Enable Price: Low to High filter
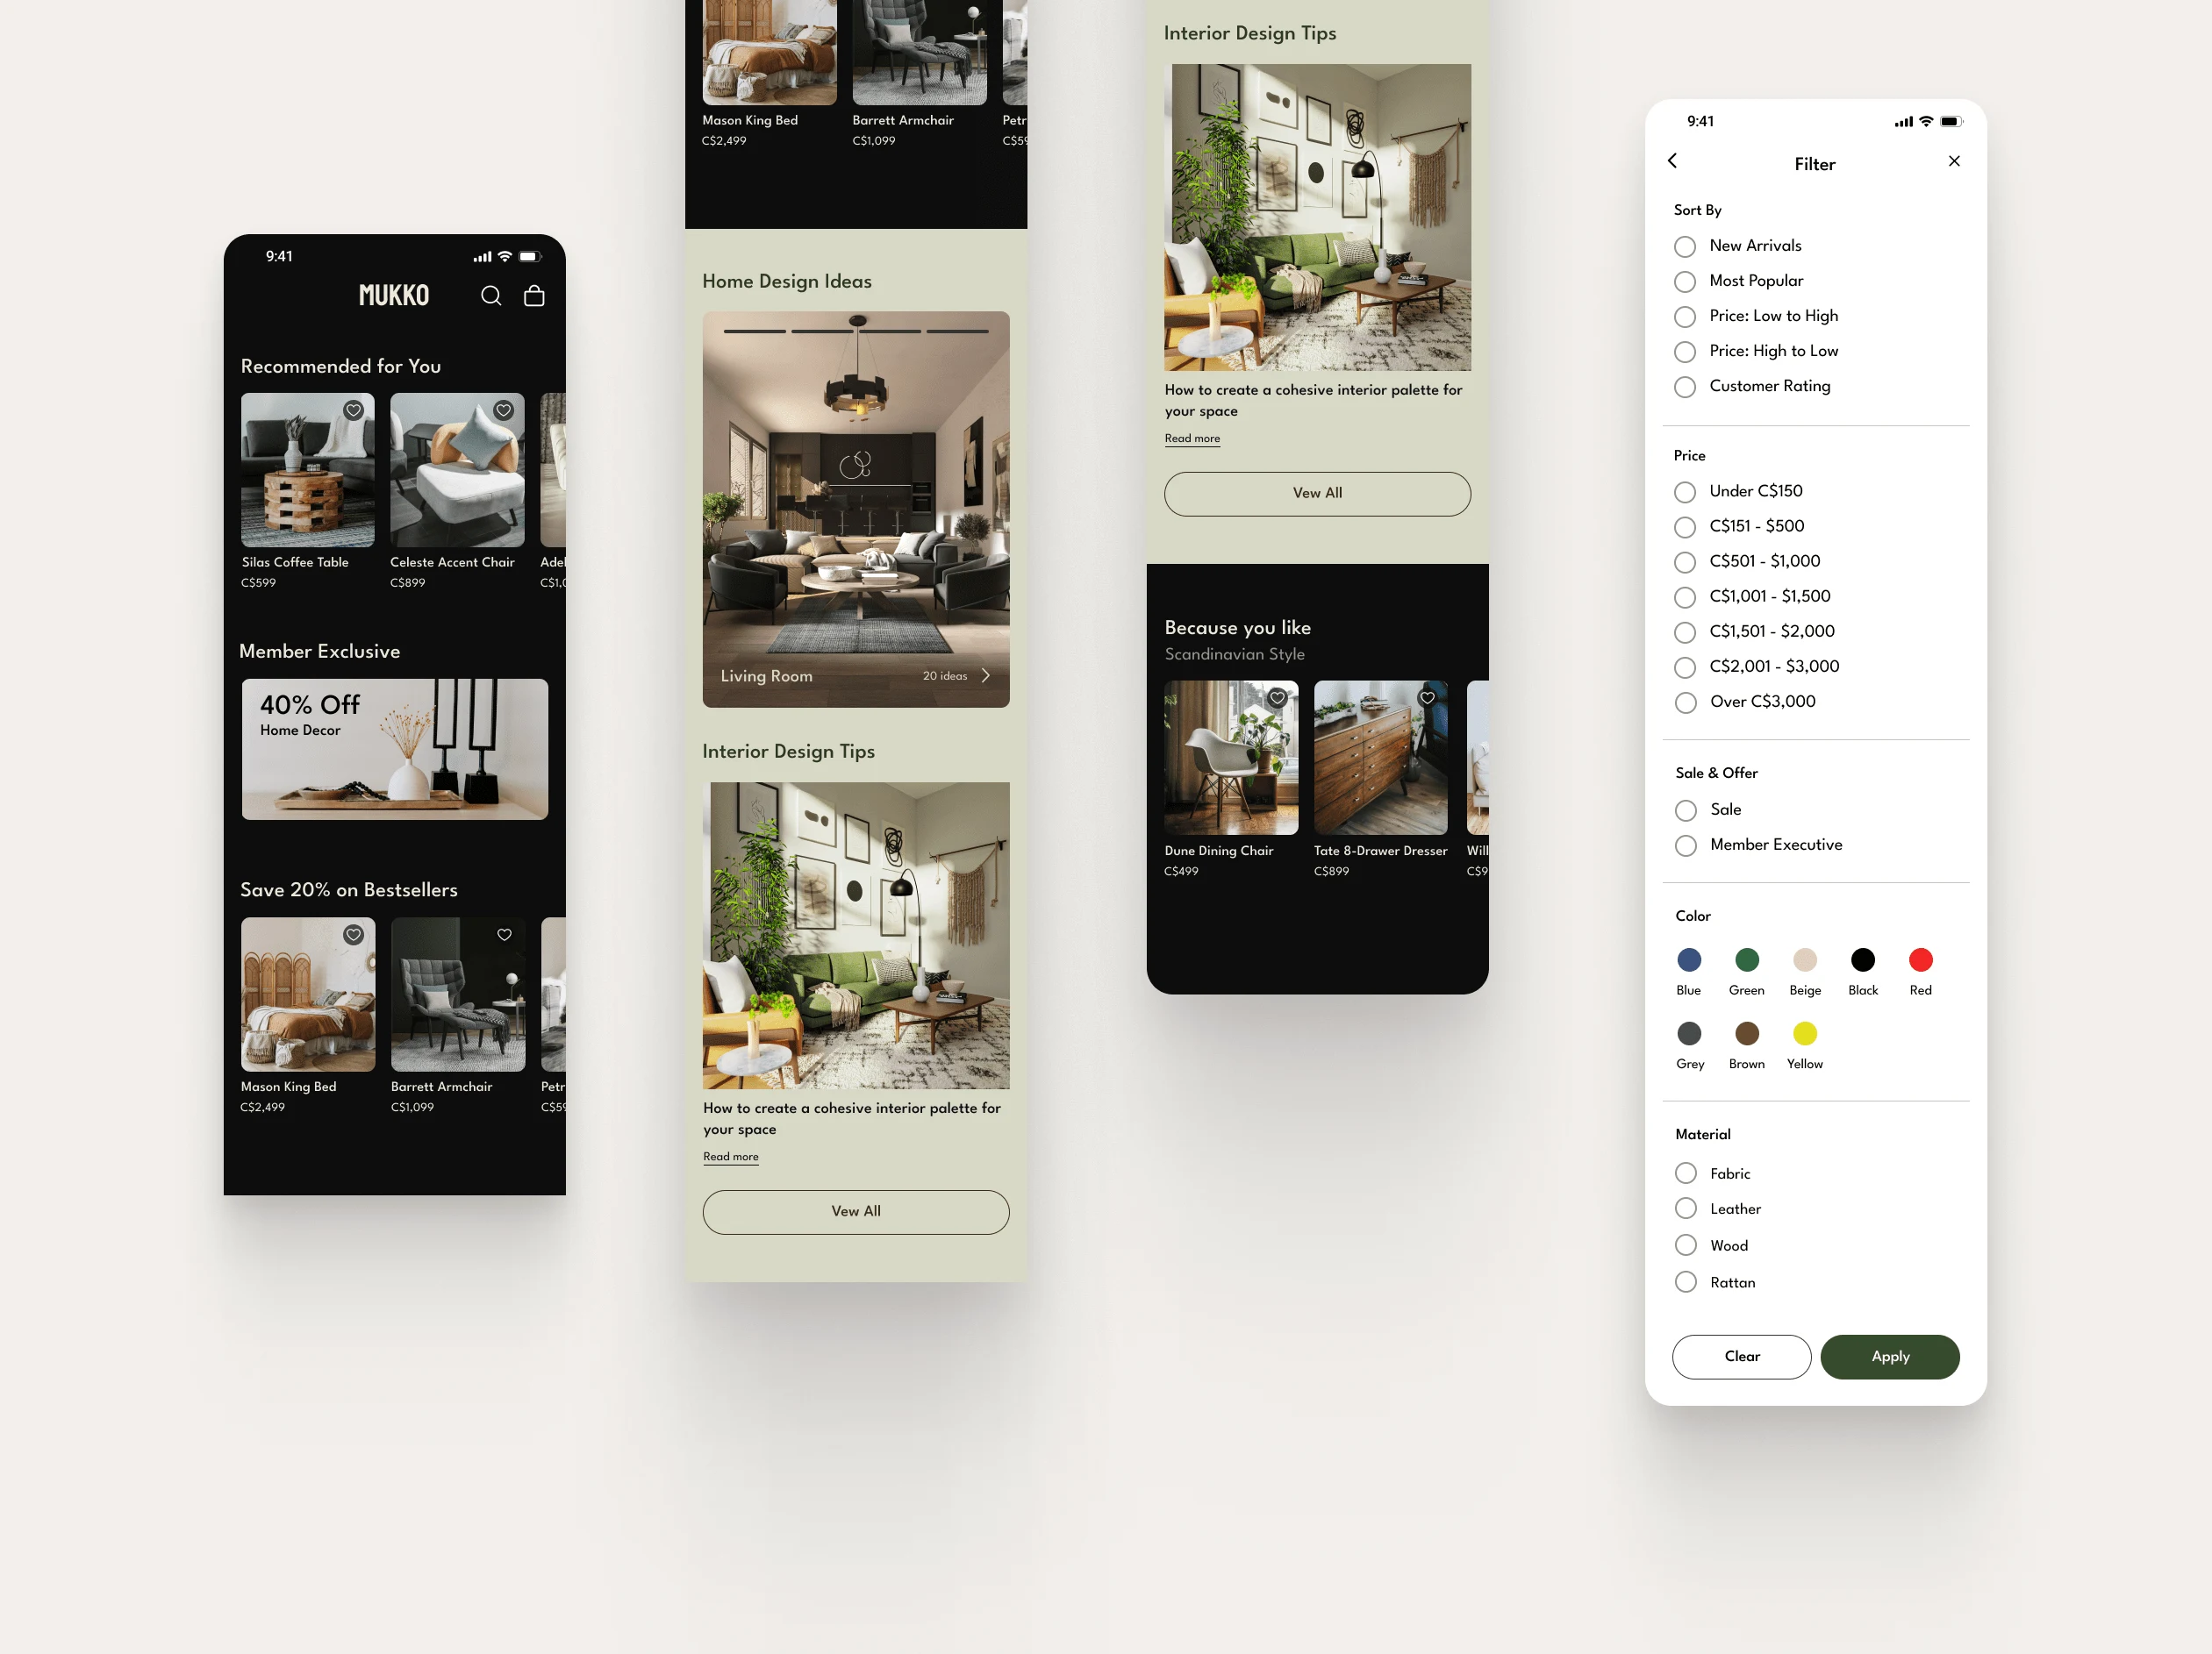Viewport: 2212px width, 1654px height. click(x=1684, y=317)
